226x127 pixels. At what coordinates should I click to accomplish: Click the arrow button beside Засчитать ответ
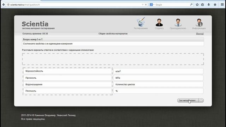201,100
